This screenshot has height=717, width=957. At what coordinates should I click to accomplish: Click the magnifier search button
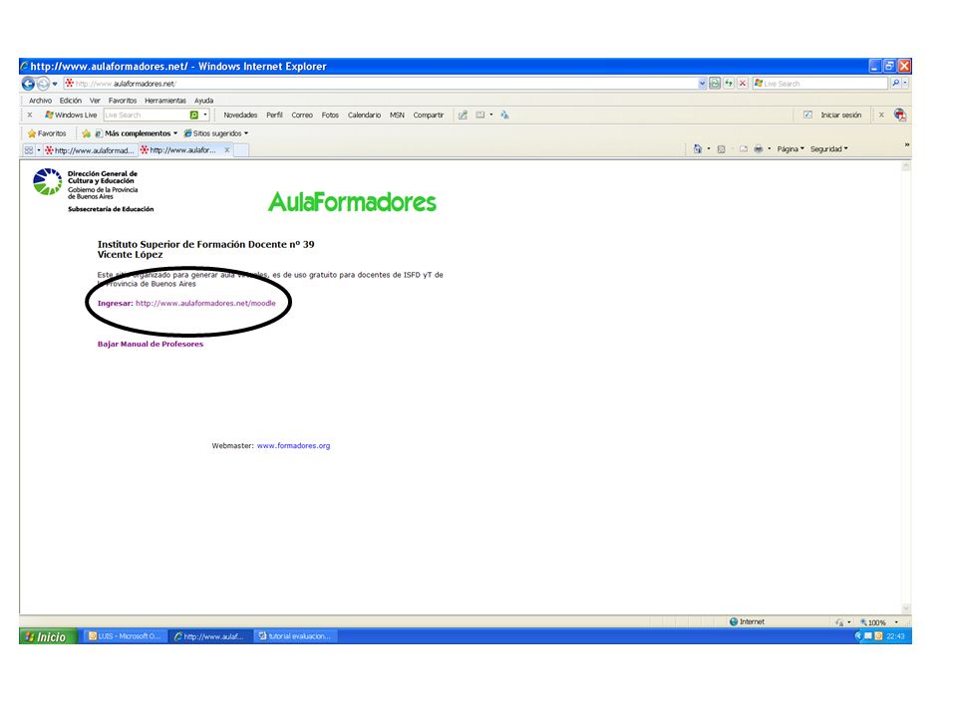895,83
